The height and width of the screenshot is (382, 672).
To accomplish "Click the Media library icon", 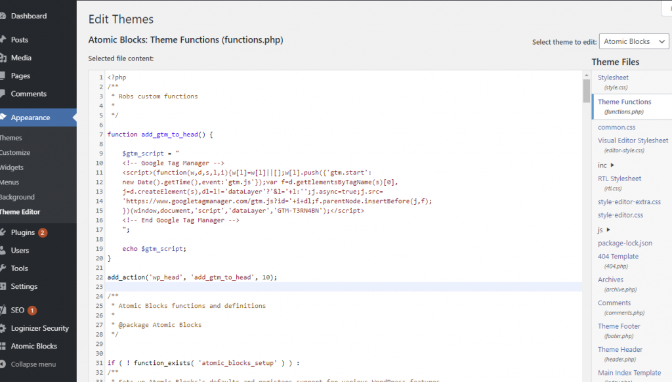I will pos(3,58).
